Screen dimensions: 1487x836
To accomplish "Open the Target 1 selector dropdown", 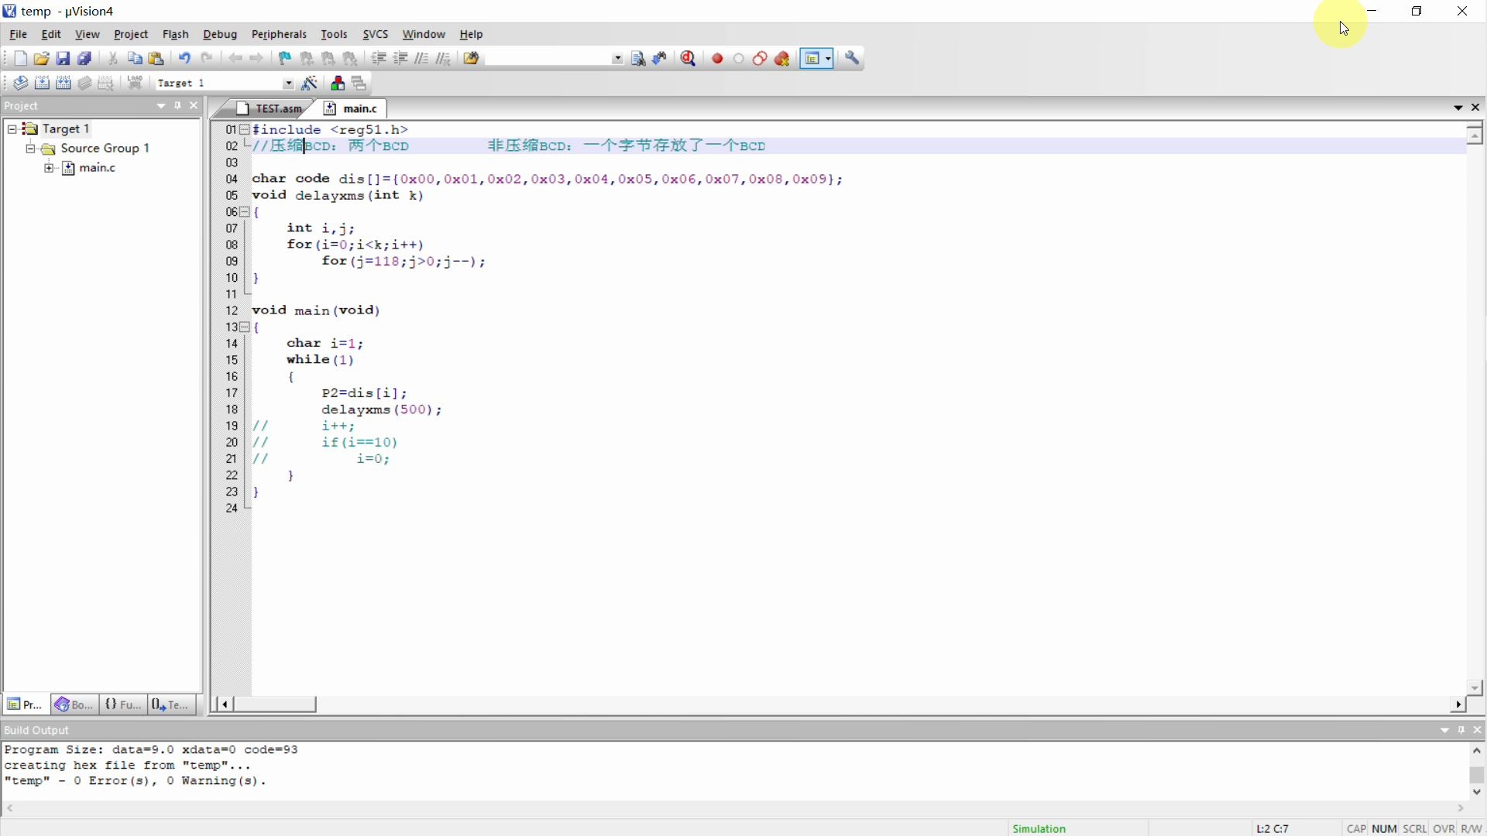I will (x=288, y=84).
